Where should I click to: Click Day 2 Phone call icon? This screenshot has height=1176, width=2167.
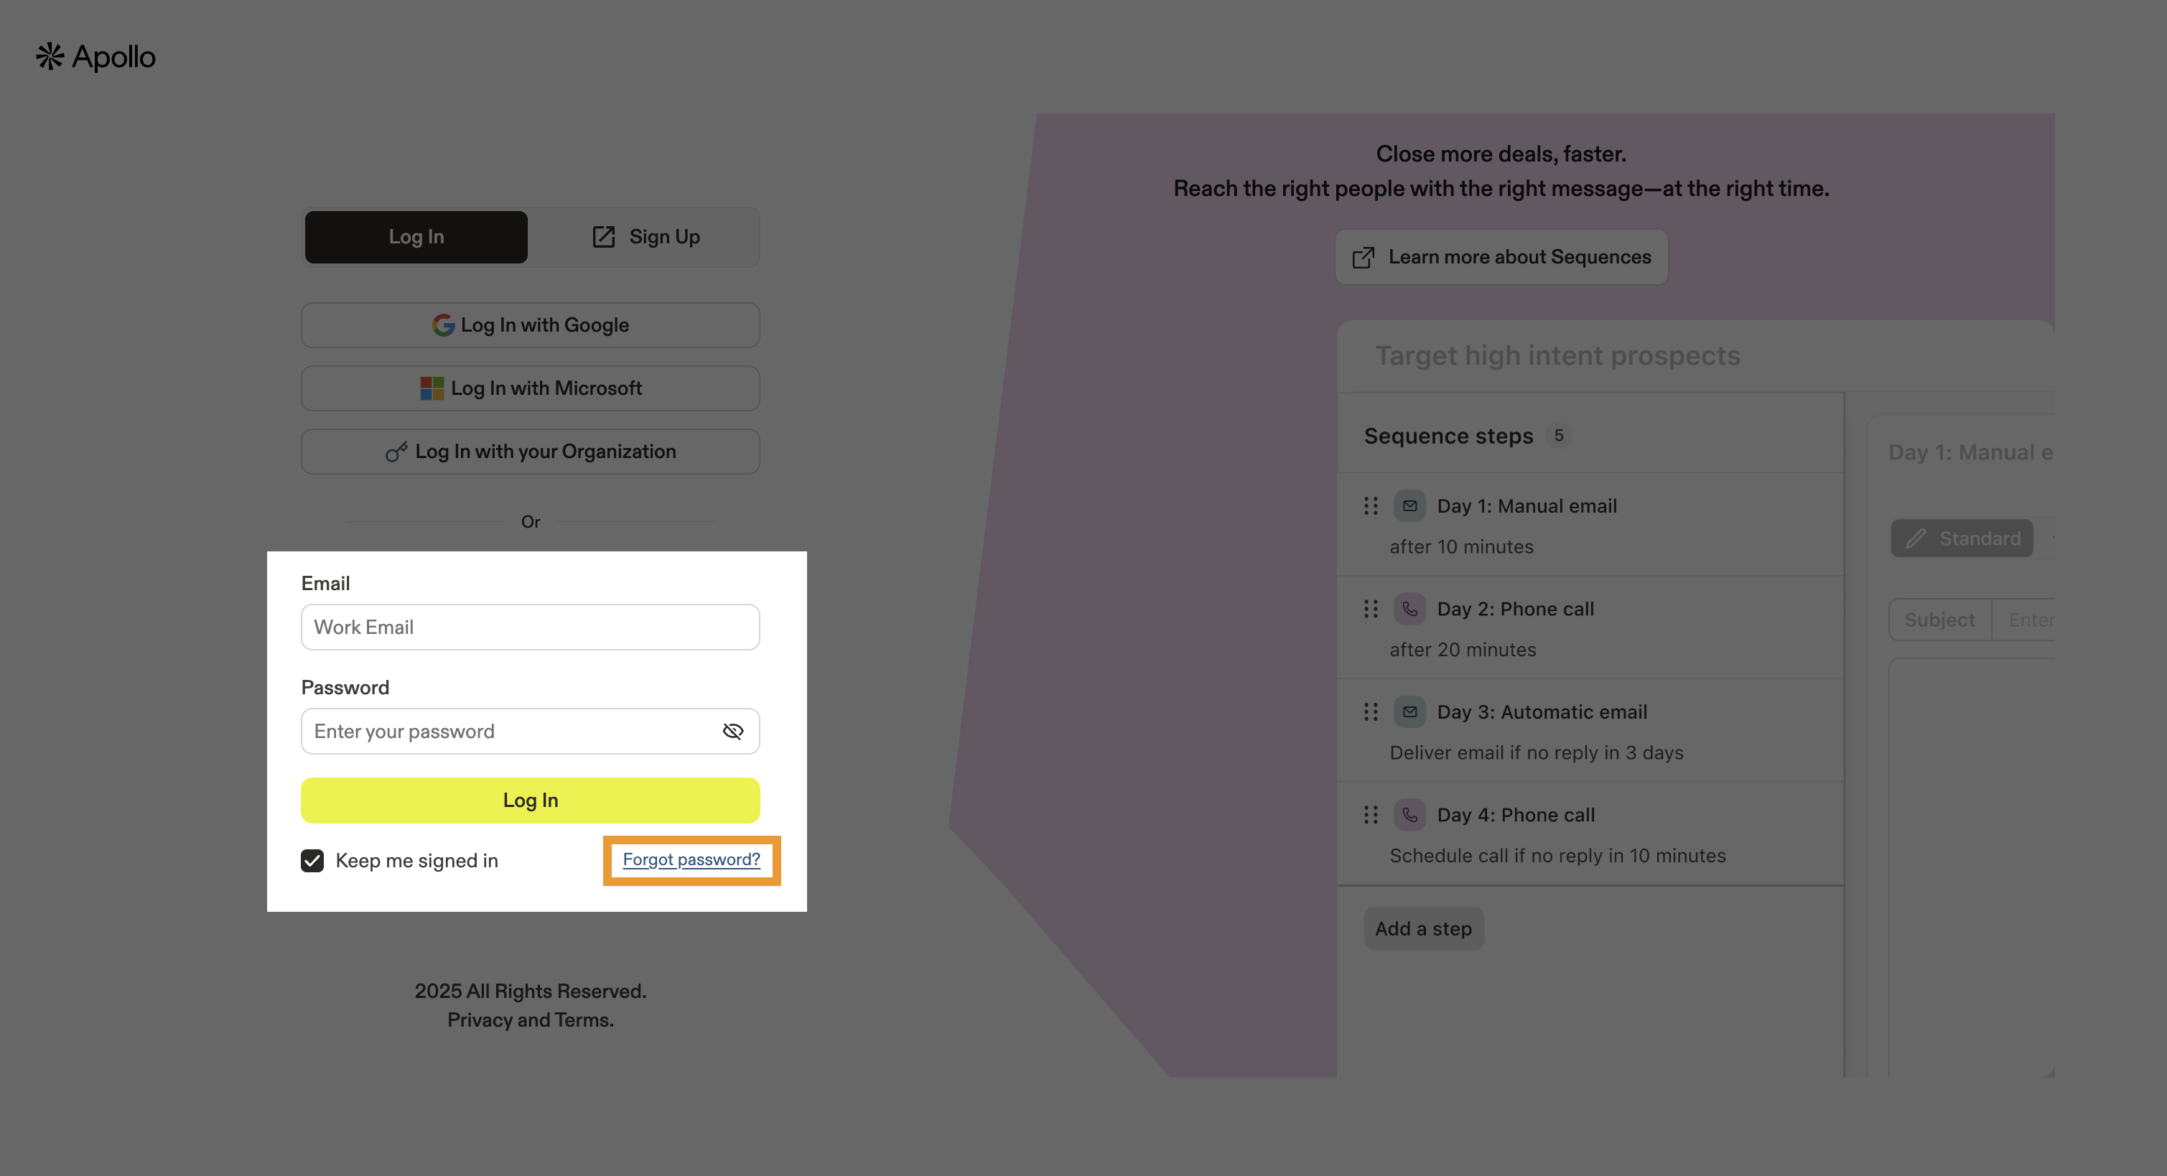(x=1410, y=609)
